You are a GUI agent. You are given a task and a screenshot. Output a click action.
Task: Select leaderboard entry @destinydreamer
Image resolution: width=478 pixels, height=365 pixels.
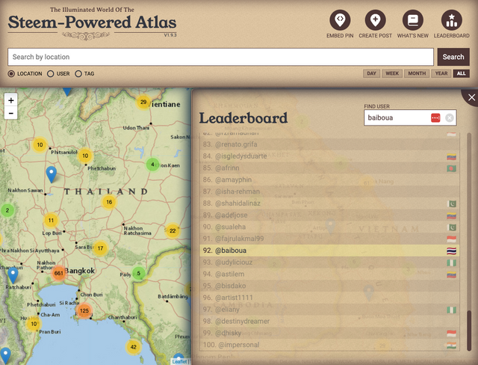click(x=329, y=322)
